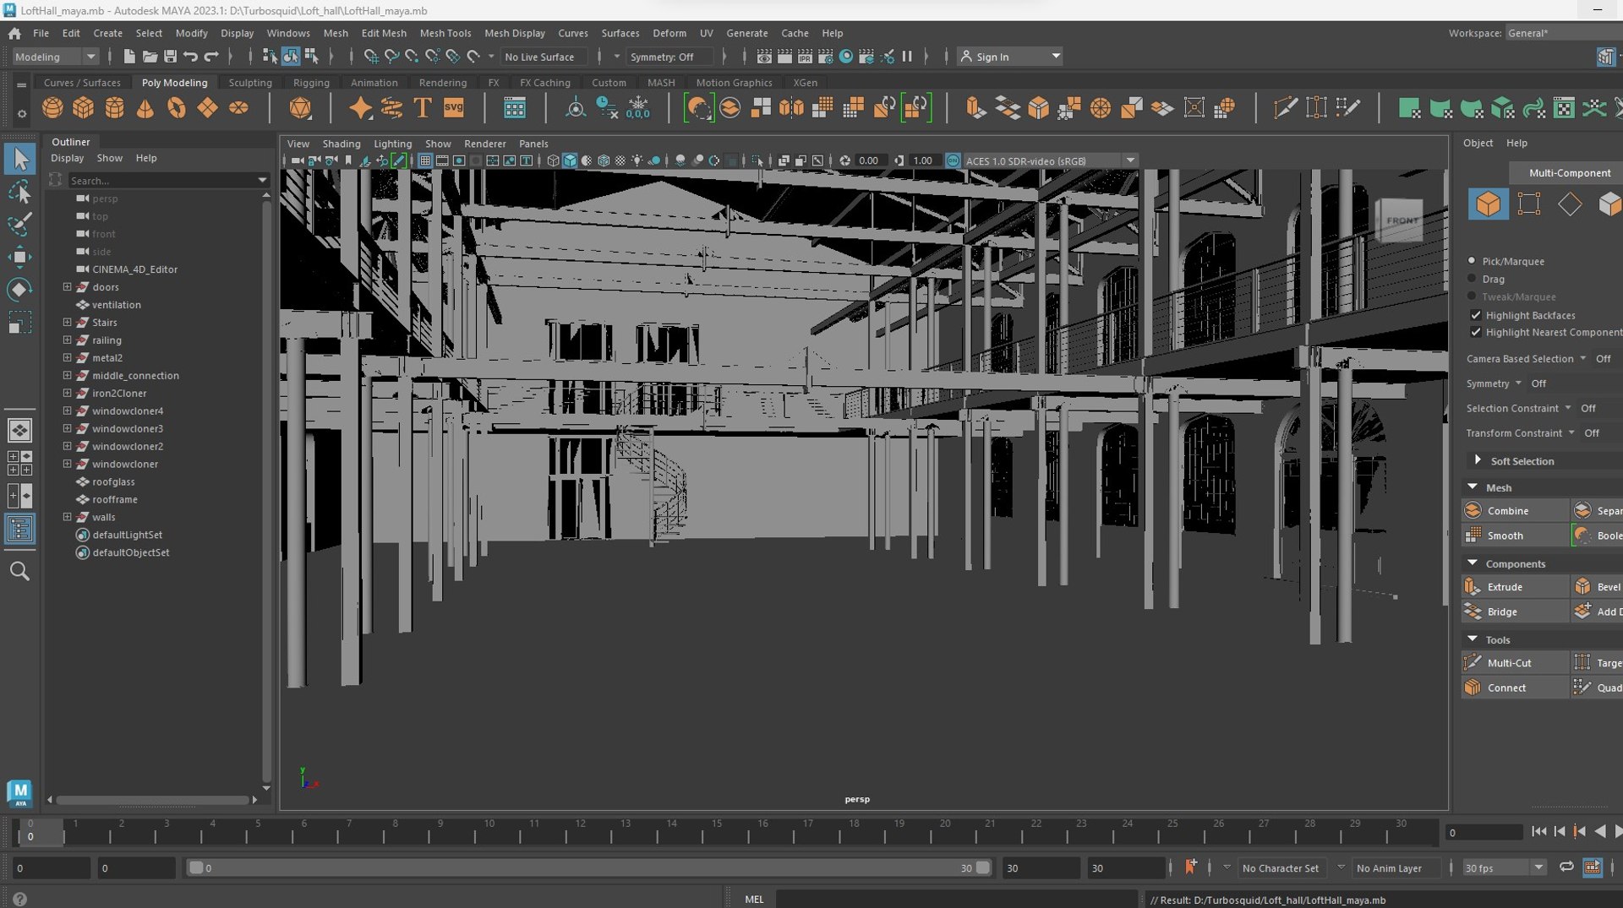Viewport: 1623px width, 908px height.
Task: Select the Drag radio option
Action: (x=1472, y=279)
